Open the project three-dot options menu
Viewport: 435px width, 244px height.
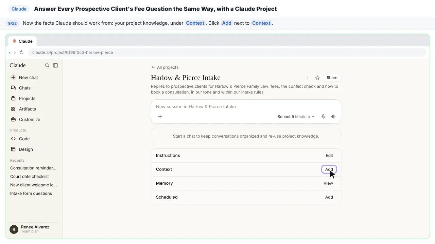[x=308, y=78]
